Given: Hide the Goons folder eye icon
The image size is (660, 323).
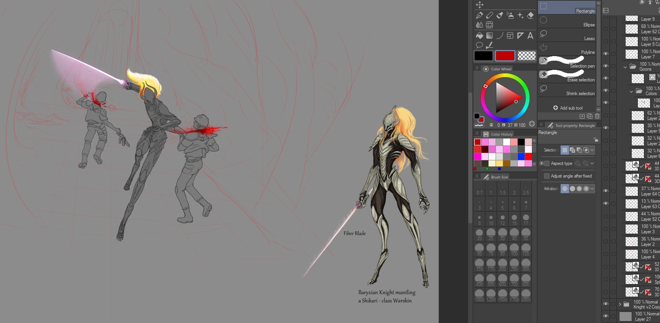Looking at the screenshot, I should point(606,66).
